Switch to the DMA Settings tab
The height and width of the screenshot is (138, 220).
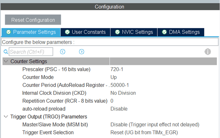click(181, 32)
